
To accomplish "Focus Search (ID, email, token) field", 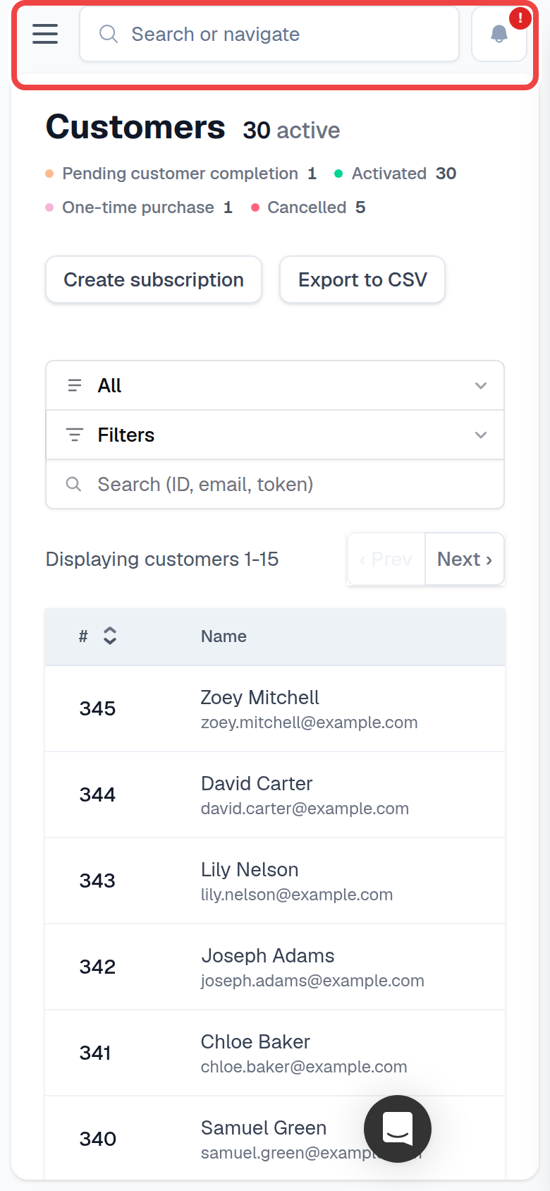I will pos(275,484).
